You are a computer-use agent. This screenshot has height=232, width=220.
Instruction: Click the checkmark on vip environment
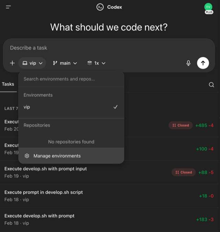[115, 107]
